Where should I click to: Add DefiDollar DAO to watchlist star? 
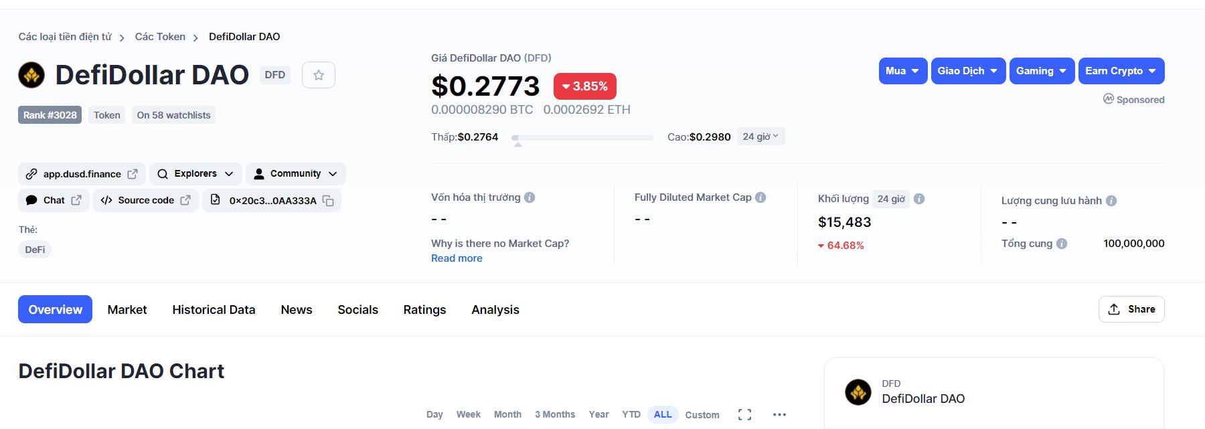[319, 75]
